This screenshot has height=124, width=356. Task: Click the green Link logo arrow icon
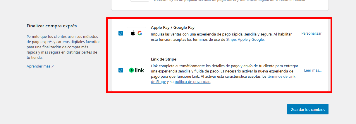click(132, 70)
